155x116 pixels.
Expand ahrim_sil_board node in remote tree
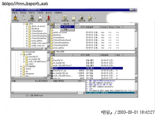27,26
